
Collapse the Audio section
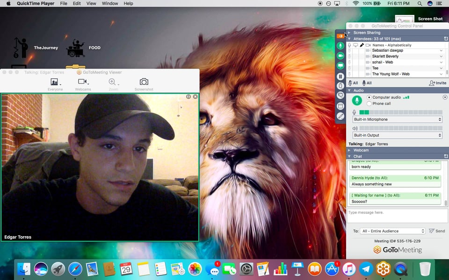(349, 90)
